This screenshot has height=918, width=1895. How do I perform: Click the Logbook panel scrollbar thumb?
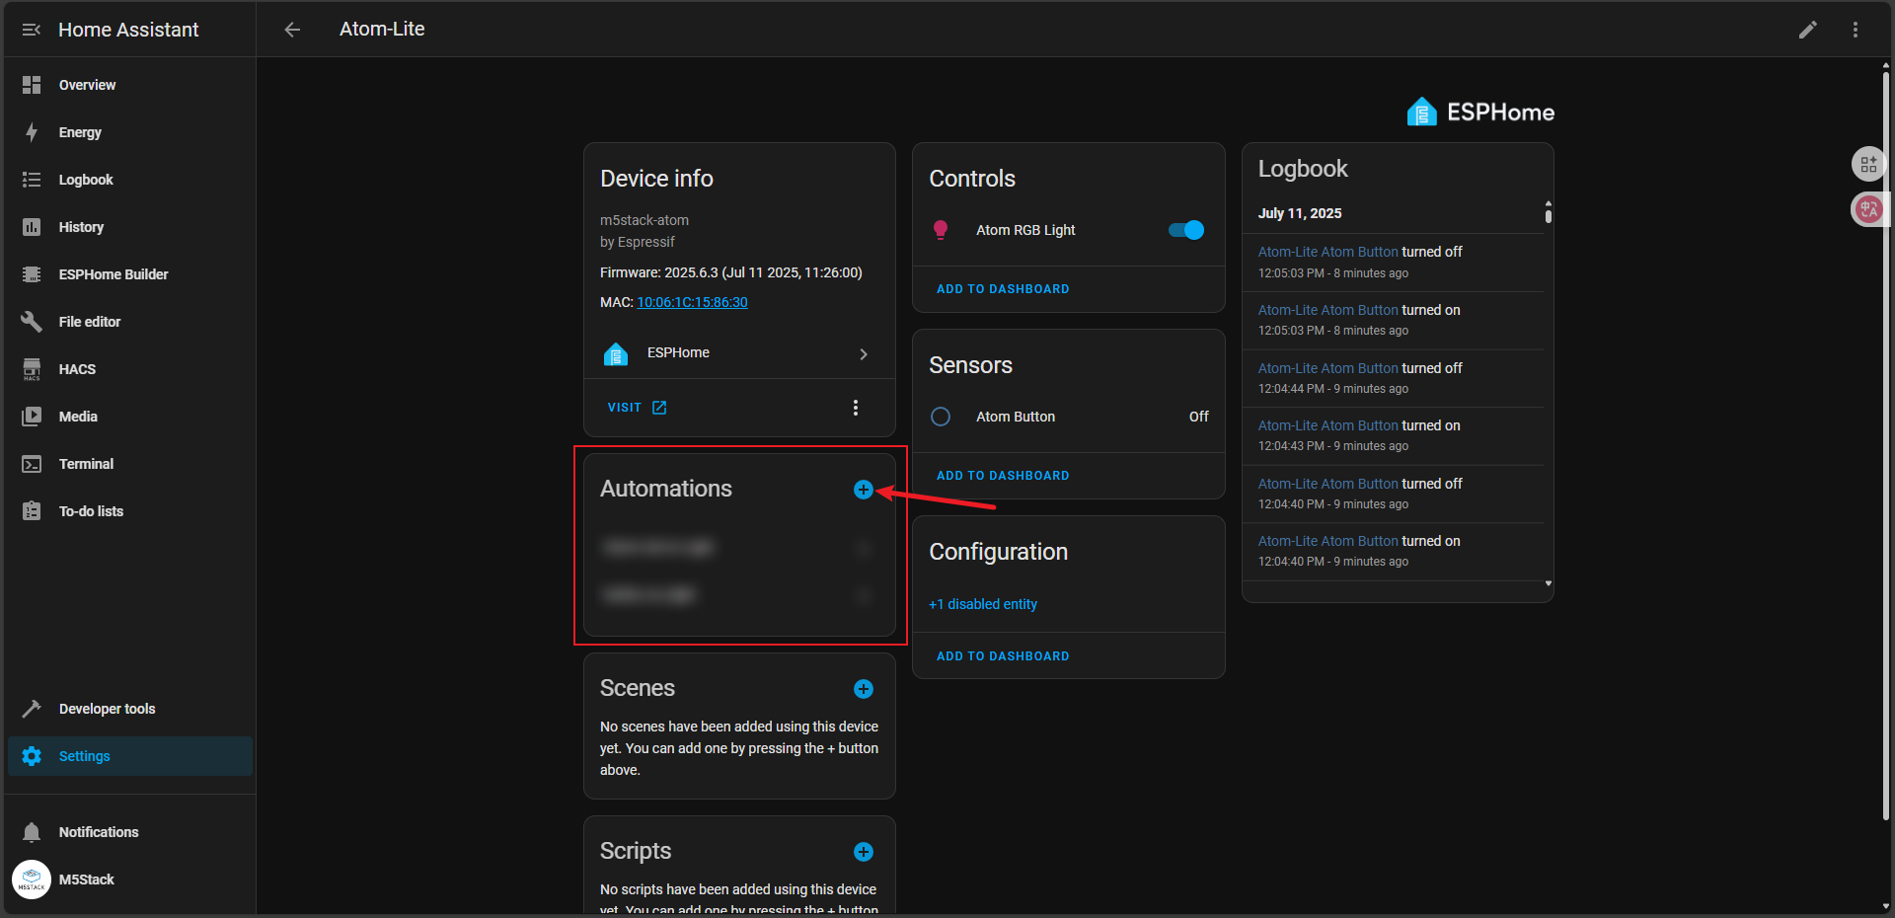point(1549,214)
